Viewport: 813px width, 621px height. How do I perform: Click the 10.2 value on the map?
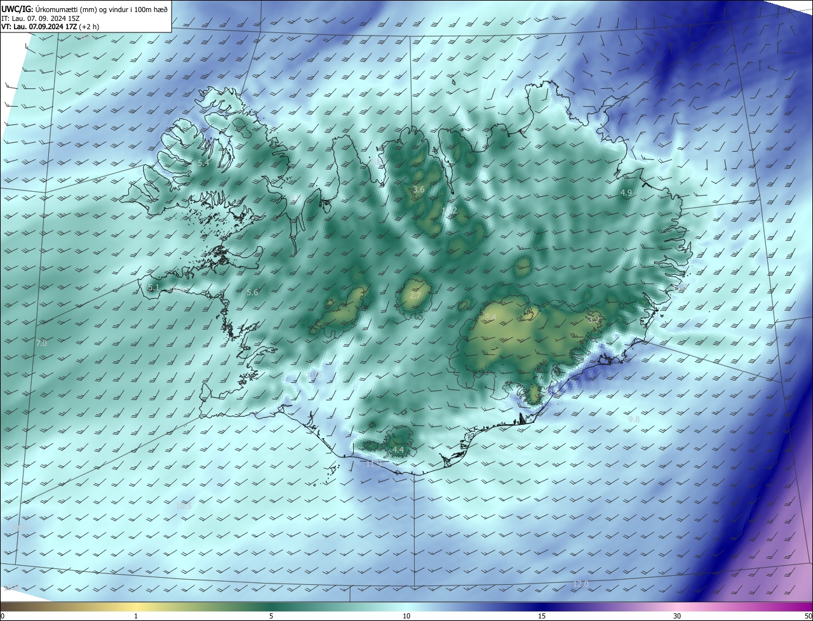[x=450, y=211]
